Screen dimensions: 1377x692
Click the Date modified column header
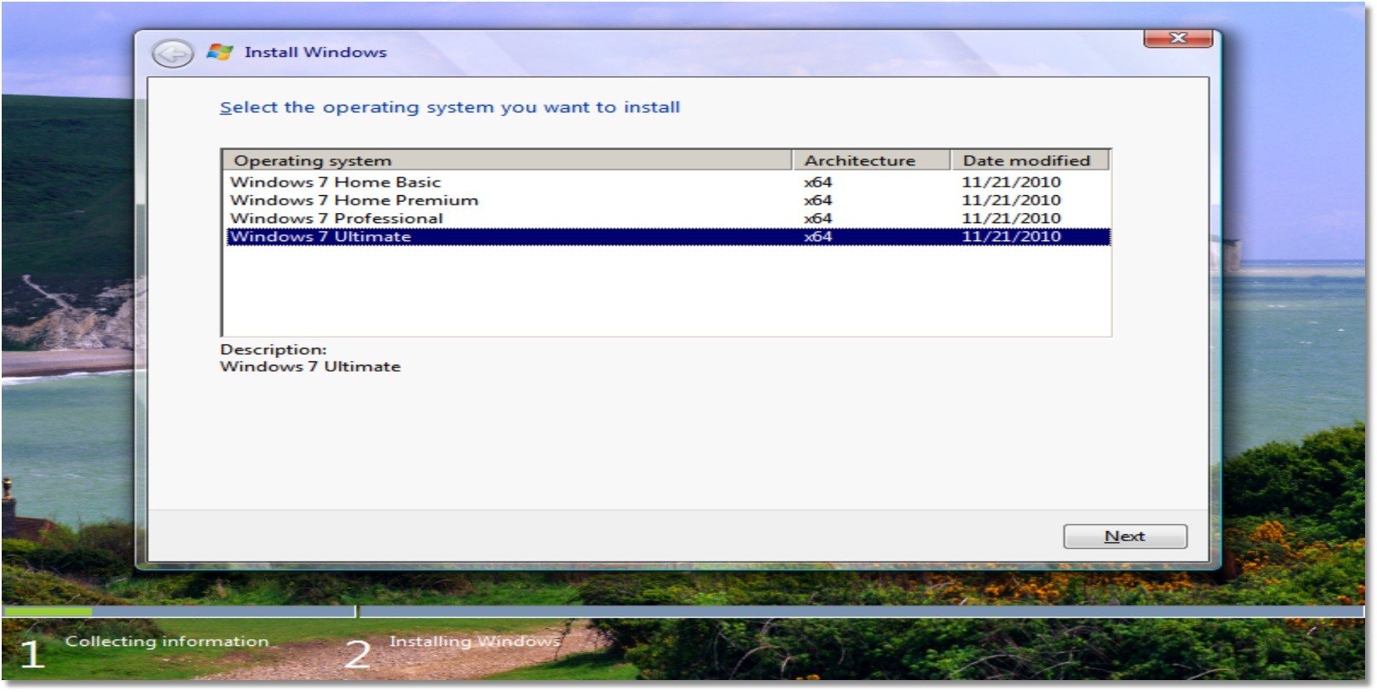[x=1030, y=160]
